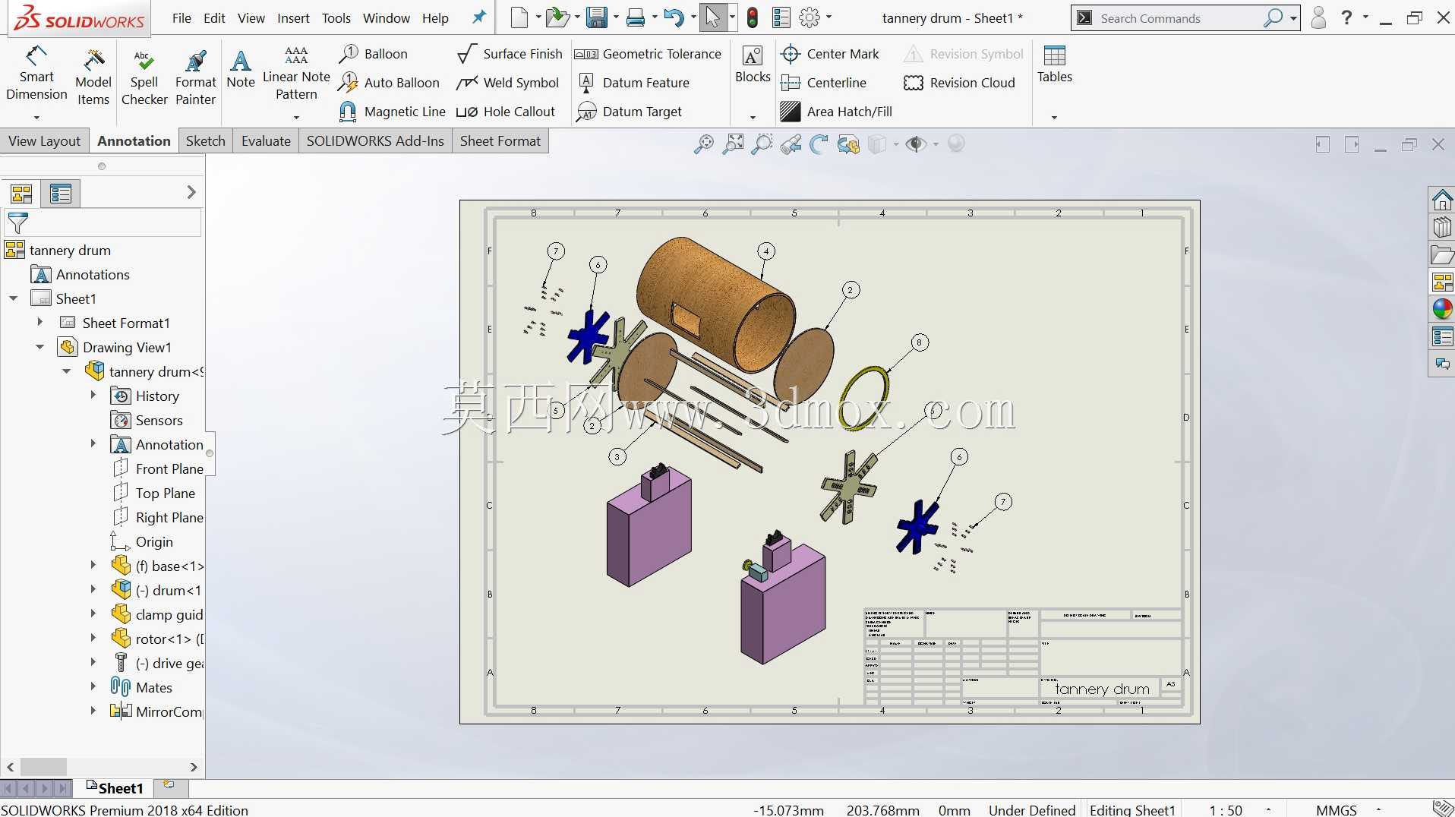This screenshot has width=1455, height=817.
Task: Toggle the pin for the menu bar
Action: coord(479,17)
